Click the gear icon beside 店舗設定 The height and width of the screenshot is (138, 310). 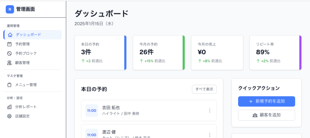tap(9, 116)
